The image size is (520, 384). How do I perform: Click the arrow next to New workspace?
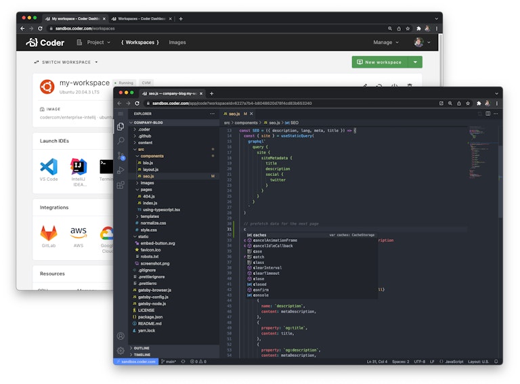[415, 62]
